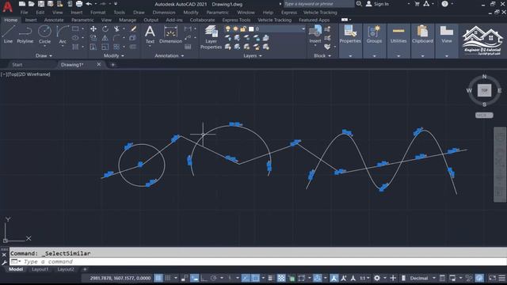This screenshot has height=285, width=507.
Task: Select the Arc tool
Action: [x=63, y=35]
